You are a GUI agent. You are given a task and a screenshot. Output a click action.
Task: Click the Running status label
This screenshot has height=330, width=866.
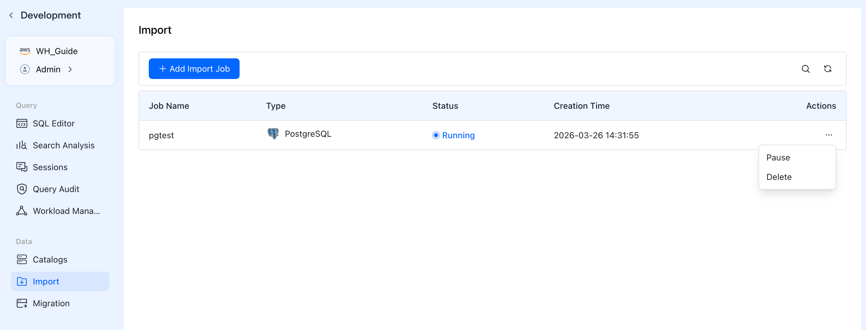coord(458,135)
